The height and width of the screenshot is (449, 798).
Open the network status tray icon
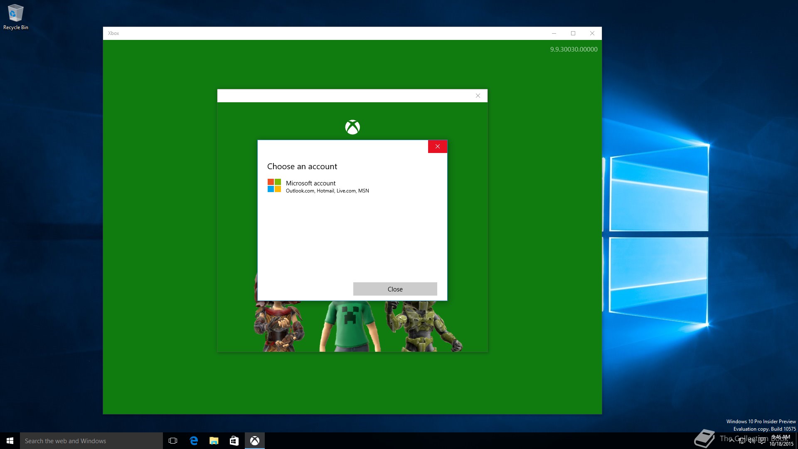[742, 441]
